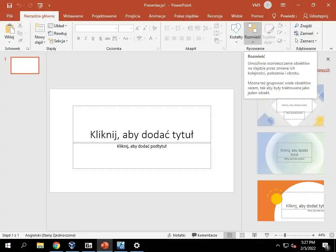Viewport: 336px width, 252px height.
Task: Decrease list indent level
Action: [x=190, y=28]
